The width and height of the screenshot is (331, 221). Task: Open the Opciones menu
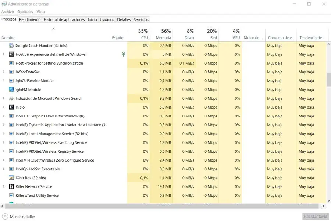(25, 12)
